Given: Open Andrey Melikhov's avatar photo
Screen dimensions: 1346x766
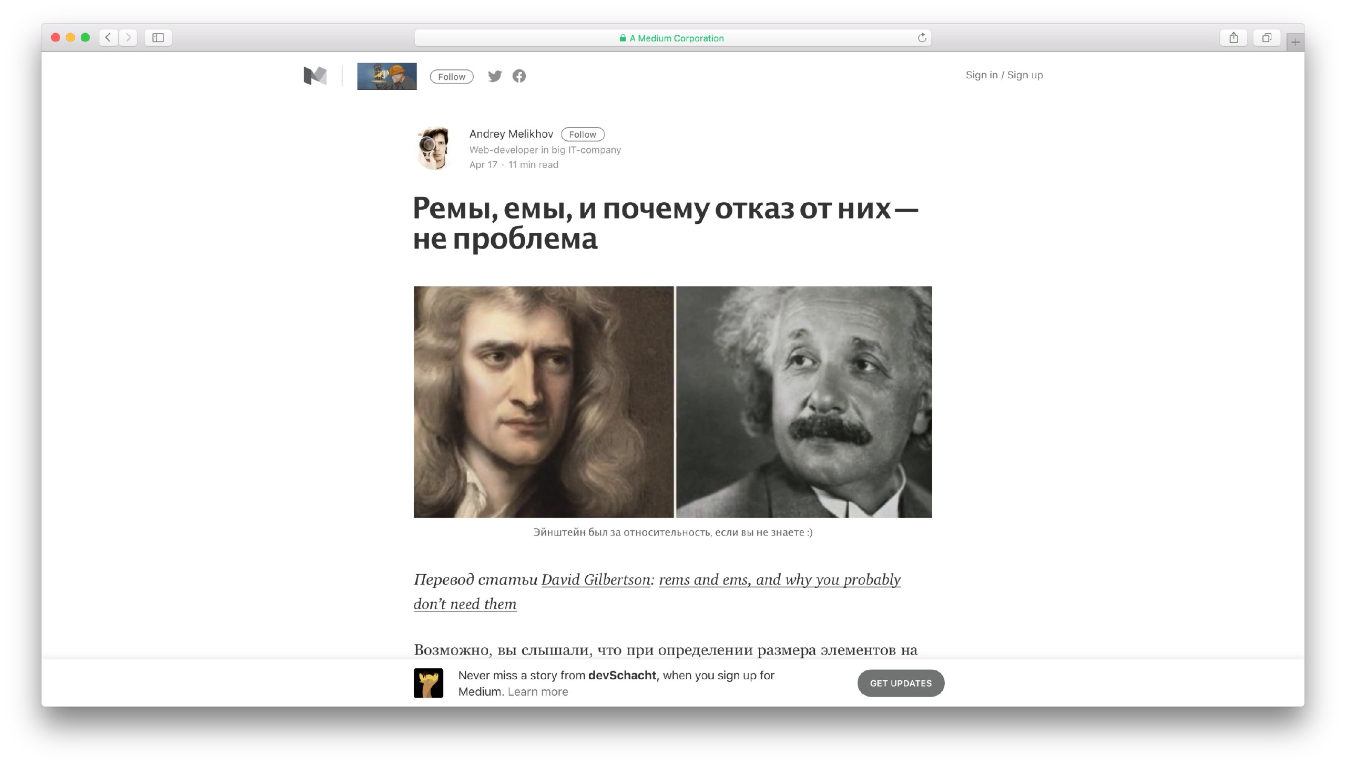Looking at the screenshot, I should 434,148.
